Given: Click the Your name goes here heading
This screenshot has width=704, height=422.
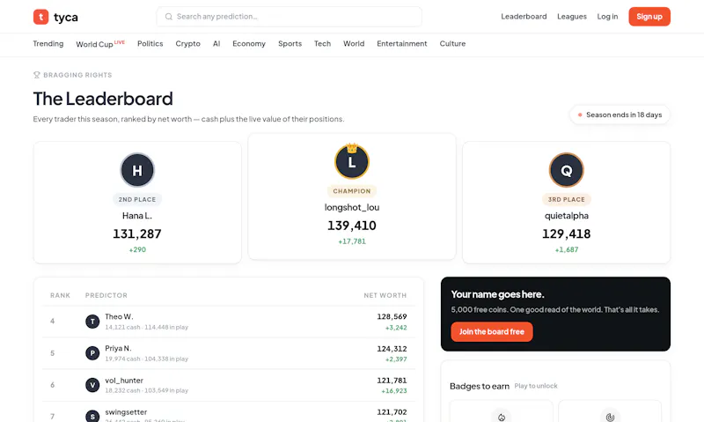Looking at the screenshot, I should coord(497,294).
